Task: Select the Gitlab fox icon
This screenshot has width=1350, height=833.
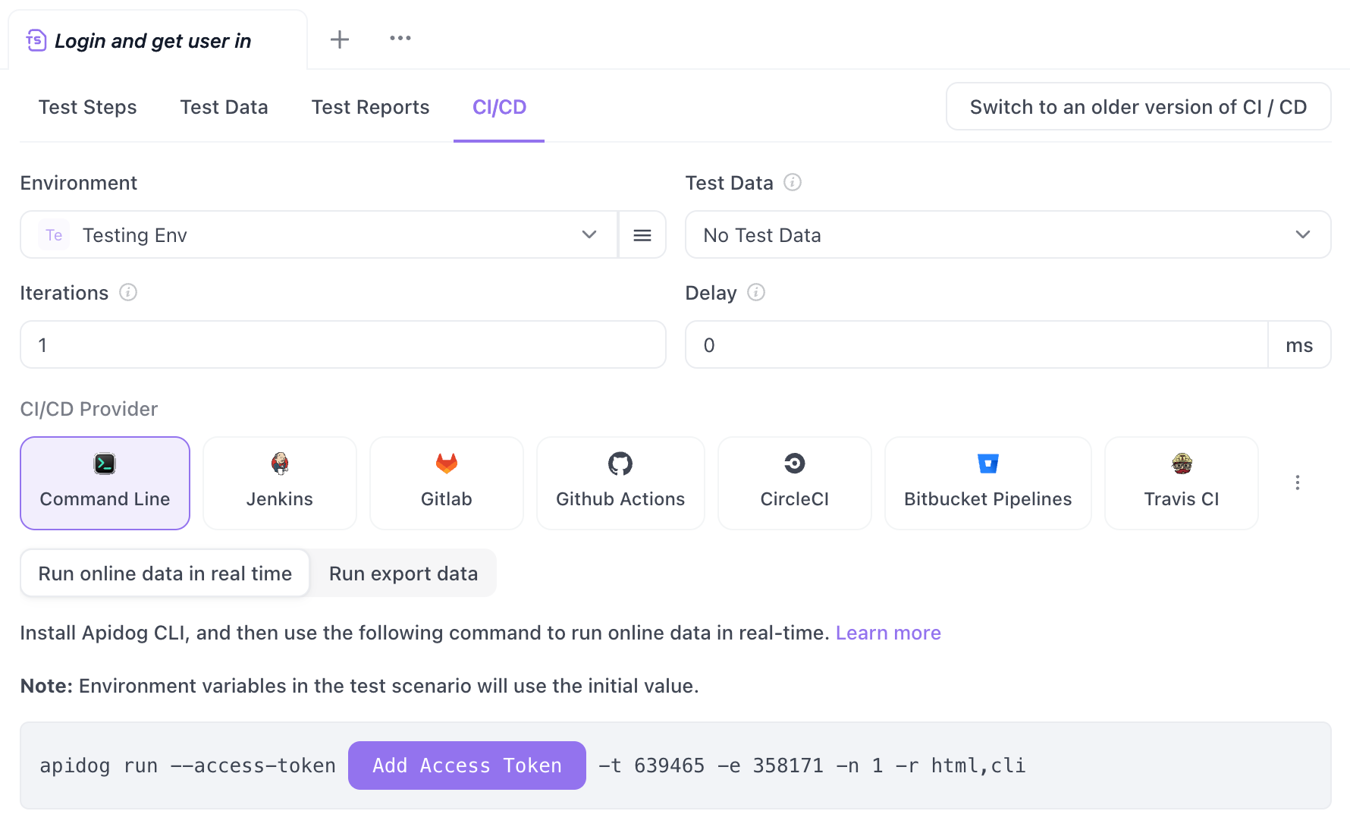Action: (447, 464)
